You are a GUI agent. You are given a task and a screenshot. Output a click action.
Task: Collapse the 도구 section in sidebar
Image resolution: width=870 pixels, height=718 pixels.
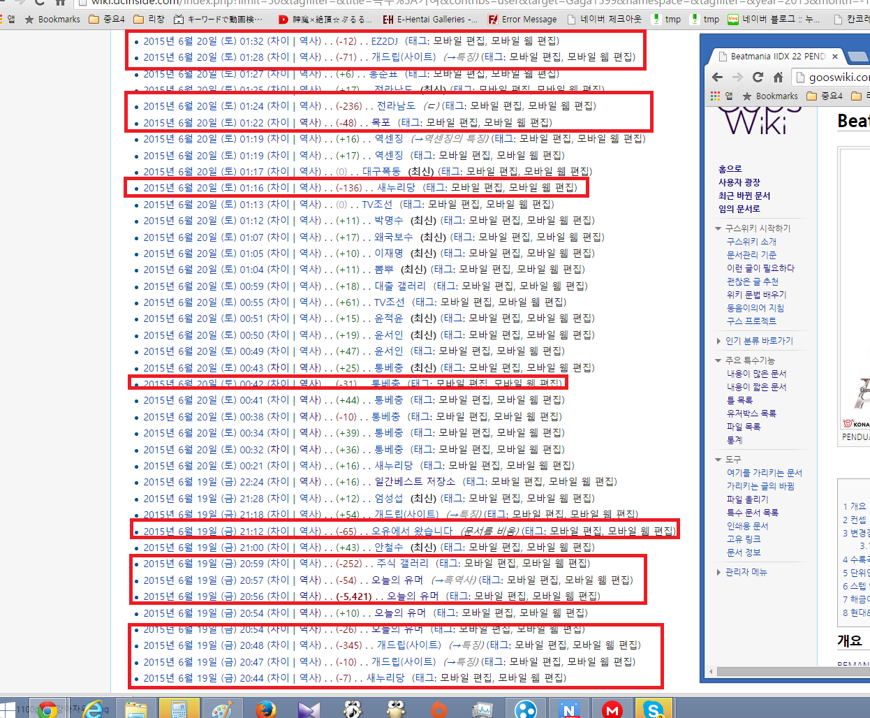click(x=718, y=460)
